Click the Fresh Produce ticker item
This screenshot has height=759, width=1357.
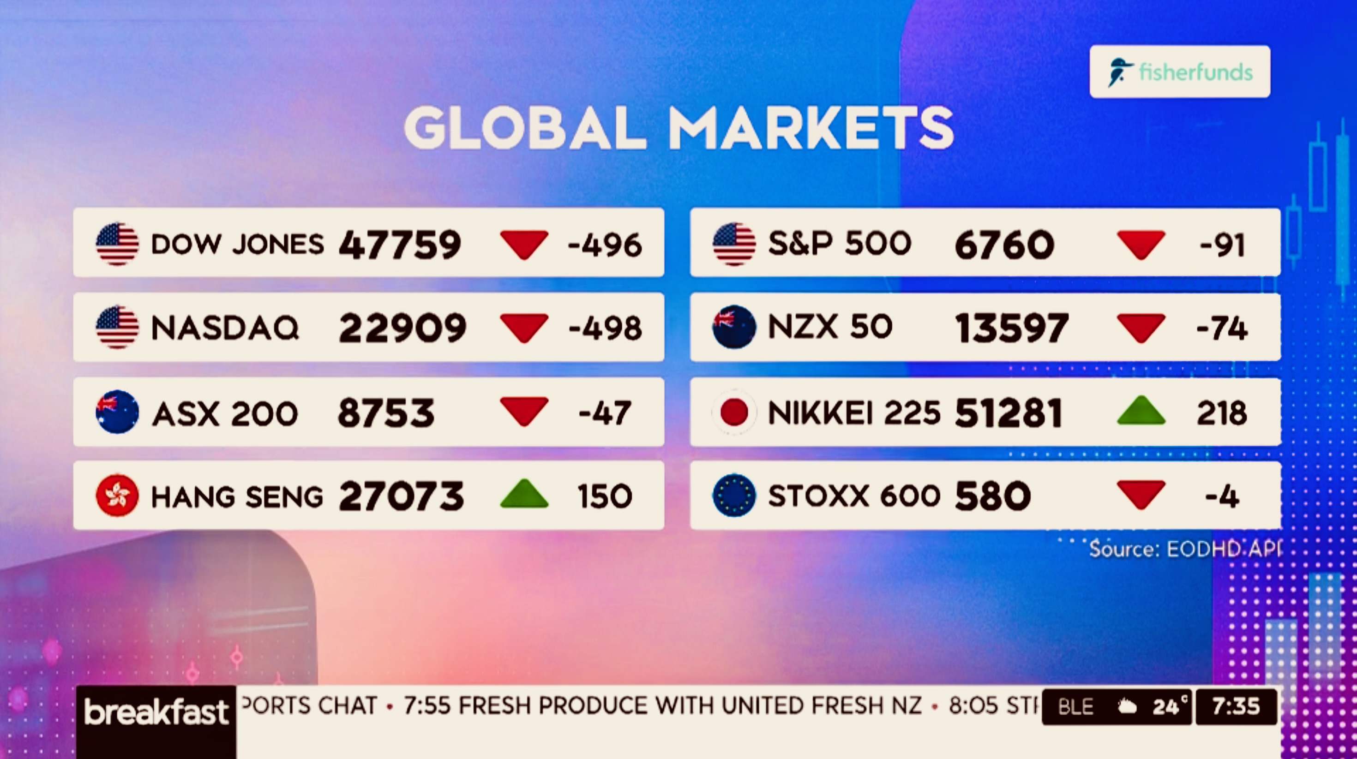[663, 705]
